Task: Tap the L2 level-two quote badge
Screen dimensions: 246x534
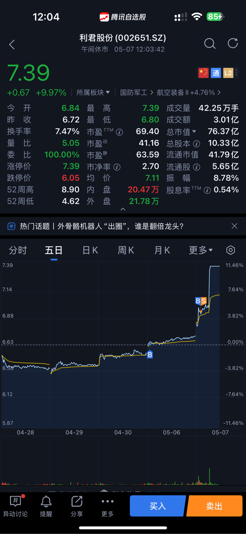Action: click(228, 73)
